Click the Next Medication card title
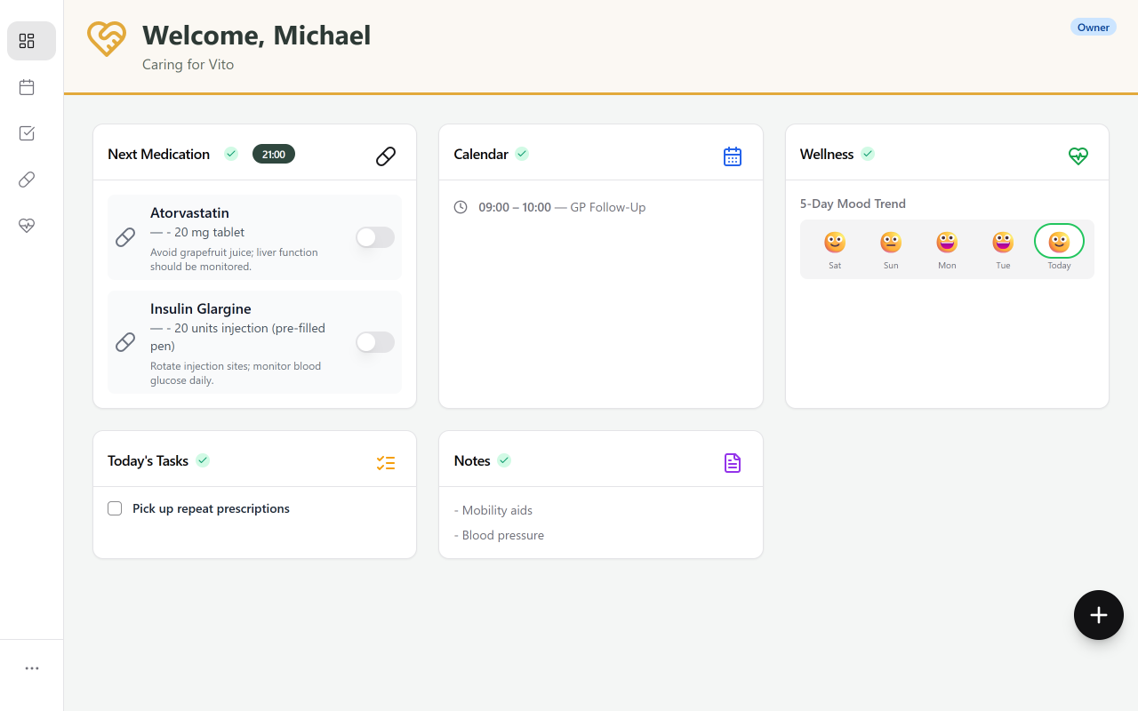 point(158,154)
